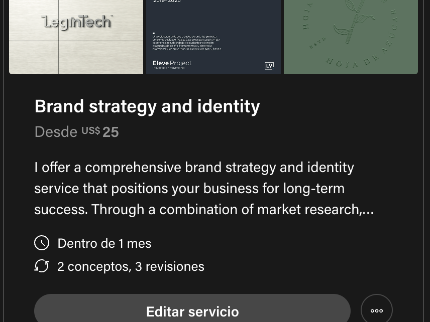Click the LV logo badge on Eleve image

click(269, 66)
